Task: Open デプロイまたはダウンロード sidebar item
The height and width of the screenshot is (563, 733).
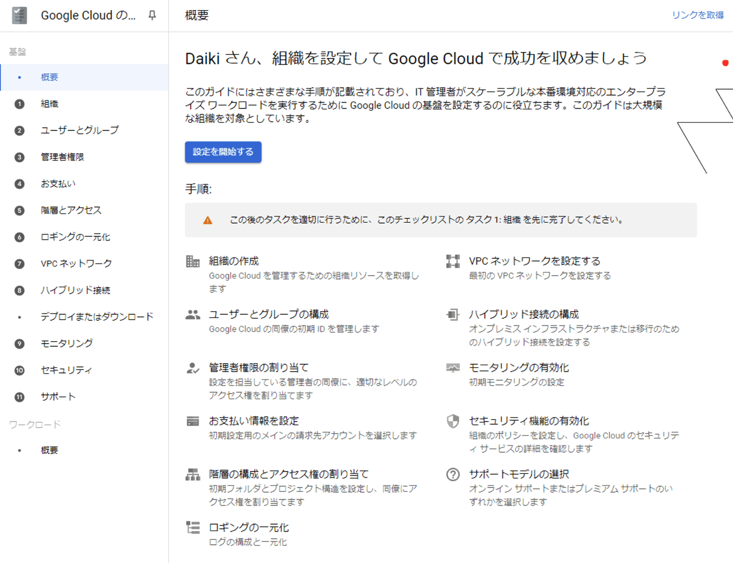Action: (84, 317)
